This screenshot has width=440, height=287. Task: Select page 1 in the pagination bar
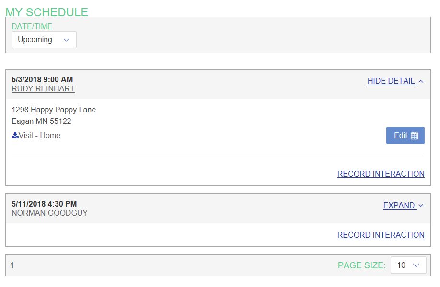[12, 265]
